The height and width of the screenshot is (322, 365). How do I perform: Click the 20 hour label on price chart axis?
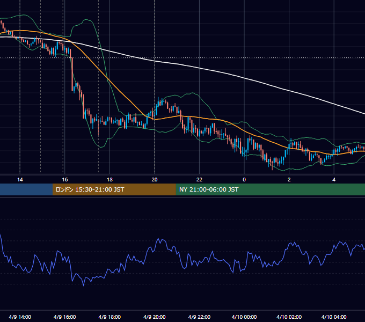(155, 180)
